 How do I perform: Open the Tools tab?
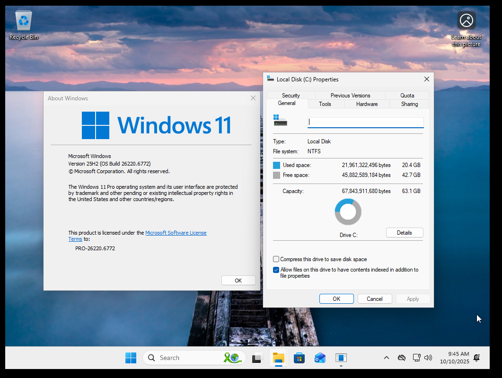click(325, 104)
